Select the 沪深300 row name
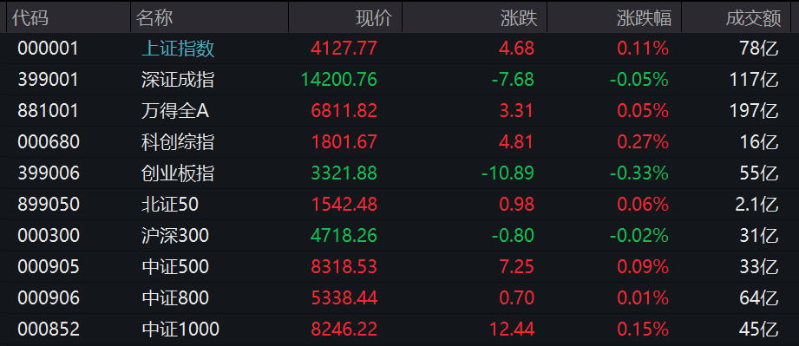Viewport: 799px width, 346px height. click(174, 235)
